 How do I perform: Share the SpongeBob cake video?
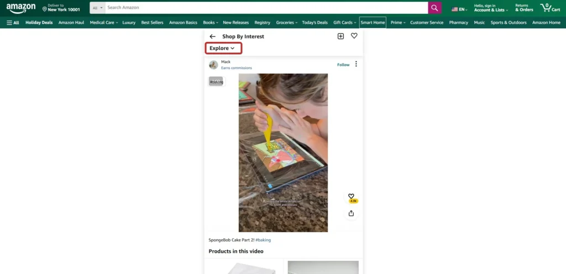point(351,213)
